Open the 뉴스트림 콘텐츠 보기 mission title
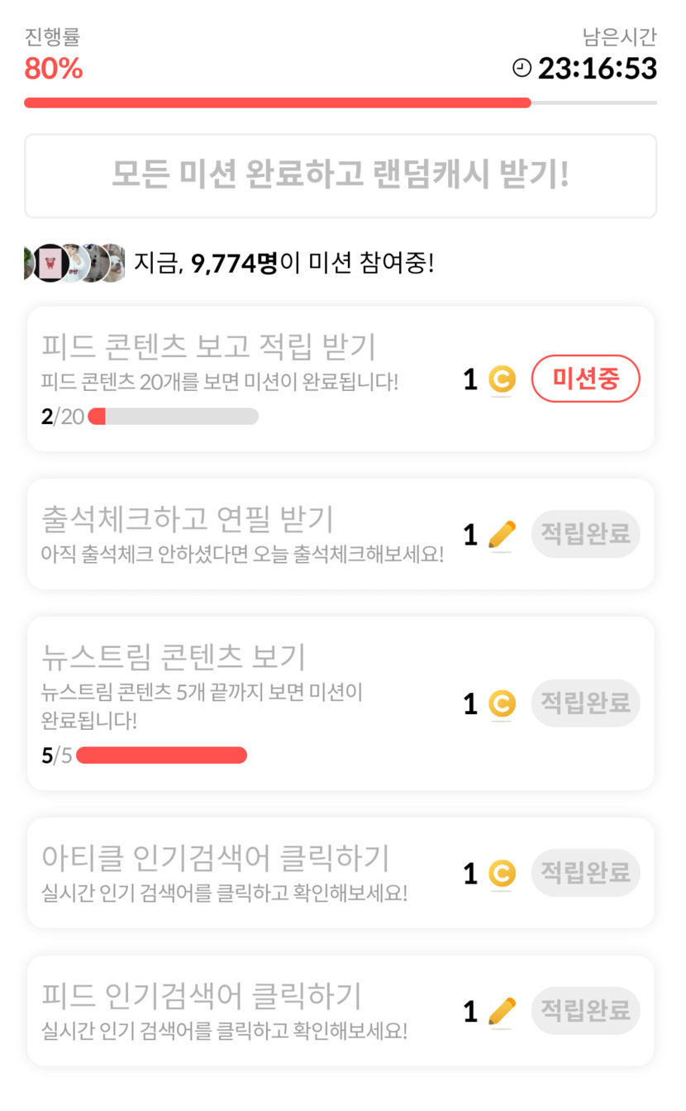 coord(174,657)
